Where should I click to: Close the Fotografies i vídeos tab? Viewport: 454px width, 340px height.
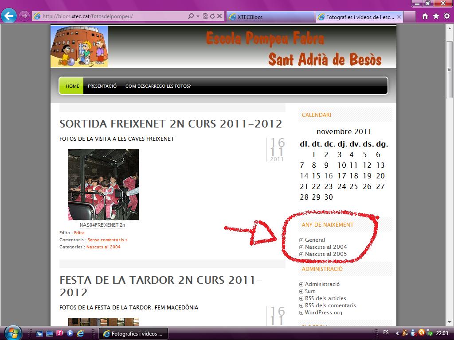pyautogui.click(x=399, y=17)
